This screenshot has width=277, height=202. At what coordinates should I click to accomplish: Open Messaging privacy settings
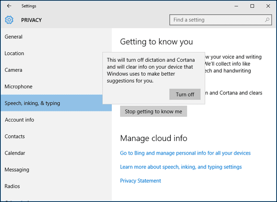56,169
